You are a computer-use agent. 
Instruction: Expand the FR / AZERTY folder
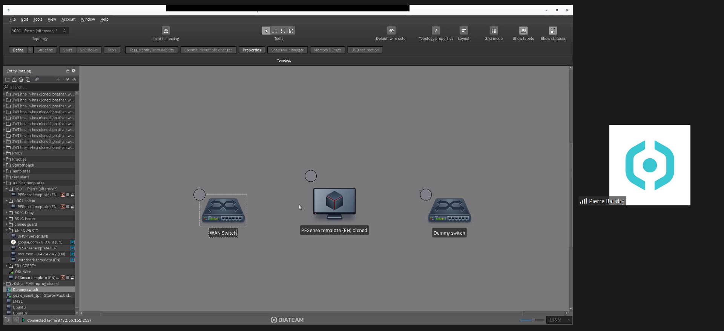7,266
